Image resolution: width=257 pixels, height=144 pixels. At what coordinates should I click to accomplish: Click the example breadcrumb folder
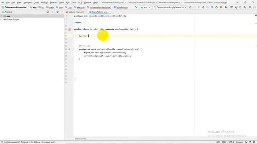coord(80,7)
